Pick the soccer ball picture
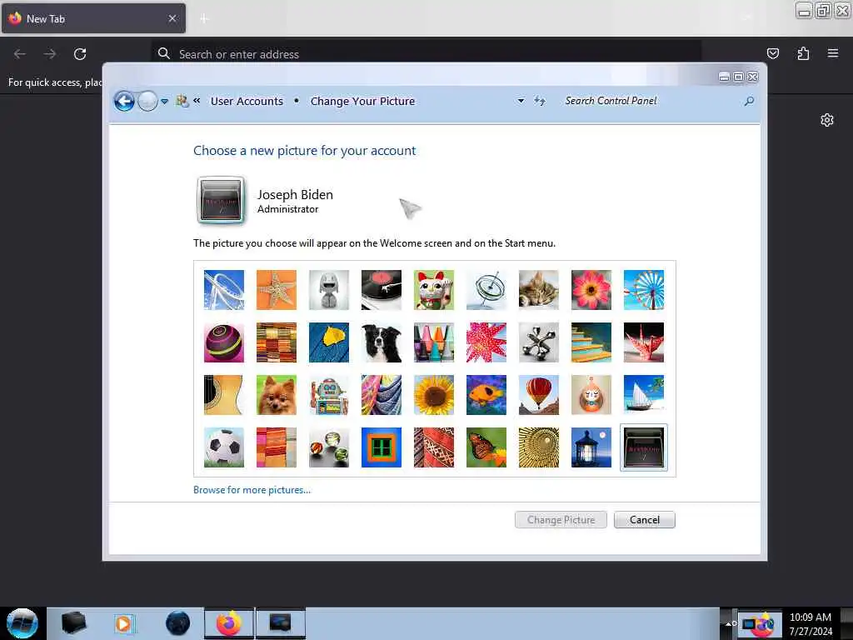Viewport: 853px width, 640px height. tap(224, 447)
